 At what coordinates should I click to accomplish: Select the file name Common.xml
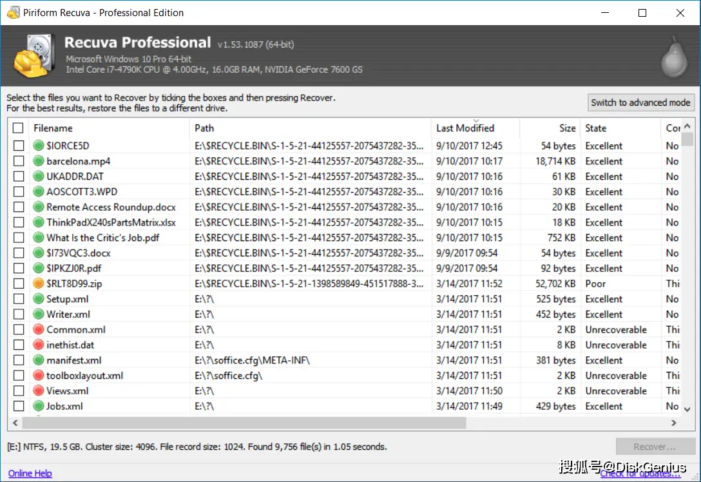point(76,329)
